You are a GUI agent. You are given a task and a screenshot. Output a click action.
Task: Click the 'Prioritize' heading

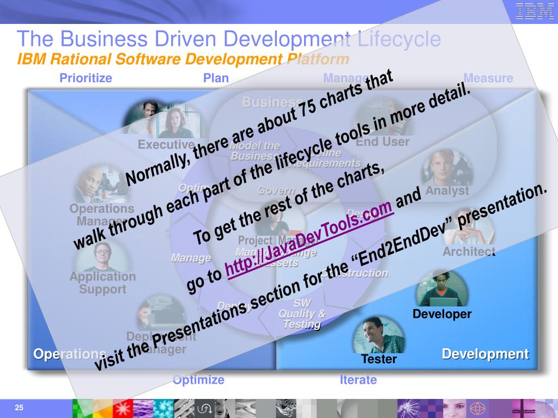pyautogui.click(x=86, y=78)
